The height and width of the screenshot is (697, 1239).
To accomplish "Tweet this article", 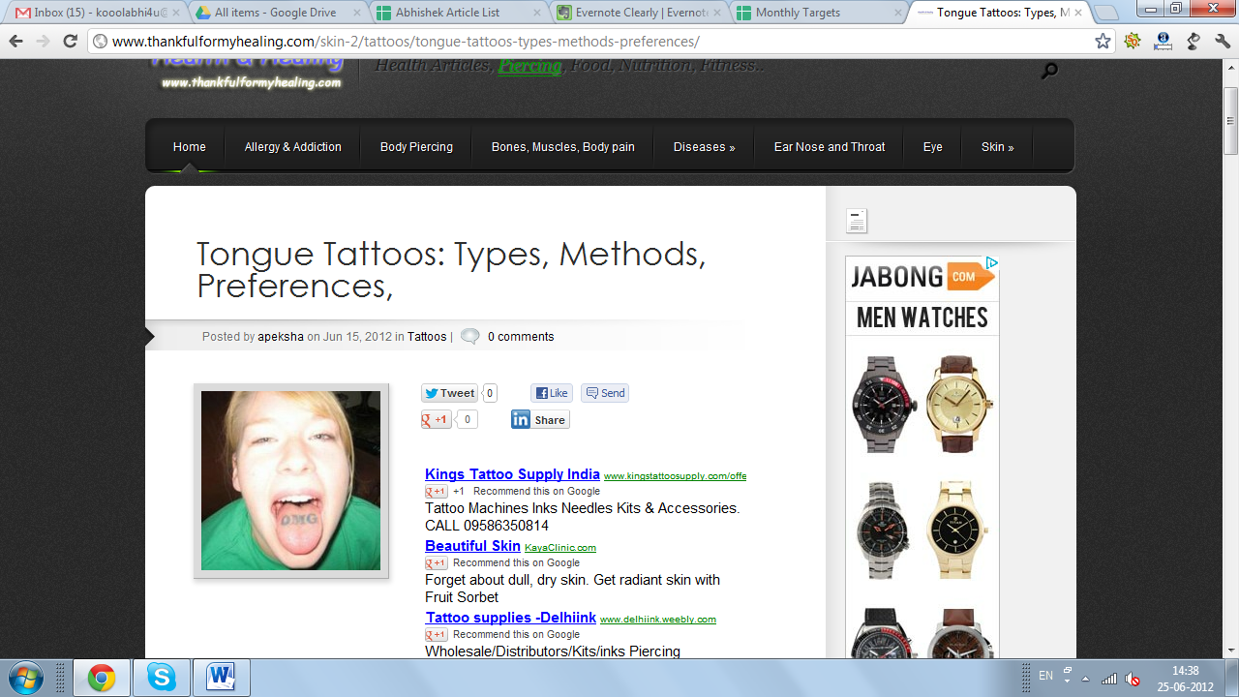I will (x=450, y=393).
